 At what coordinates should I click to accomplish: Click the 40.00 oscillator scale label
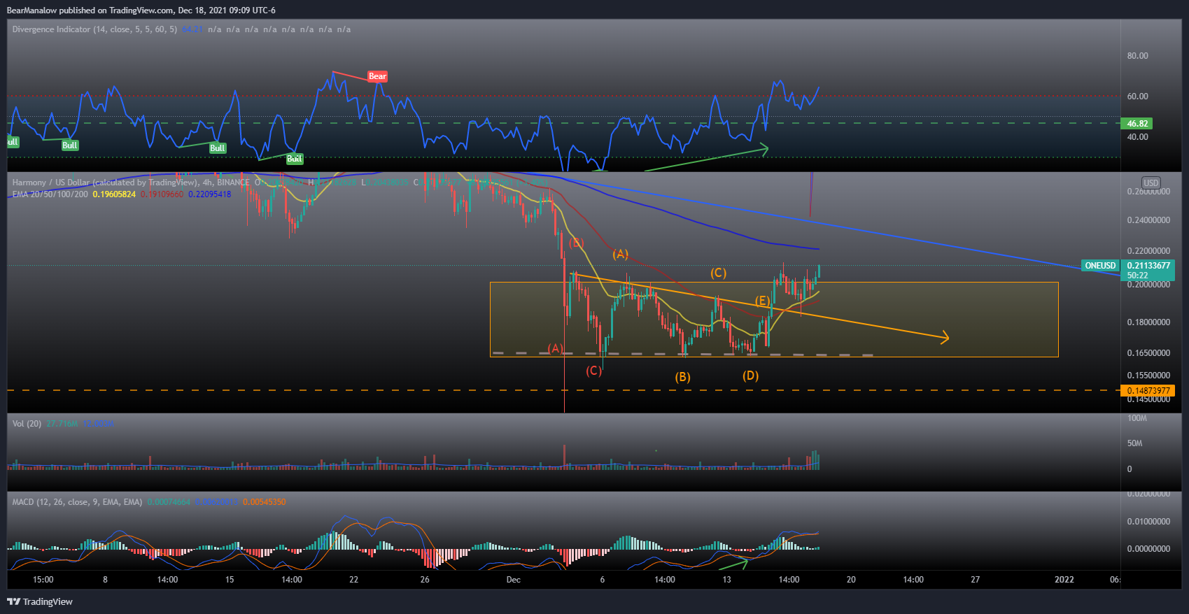click(x=1137, y=137)
